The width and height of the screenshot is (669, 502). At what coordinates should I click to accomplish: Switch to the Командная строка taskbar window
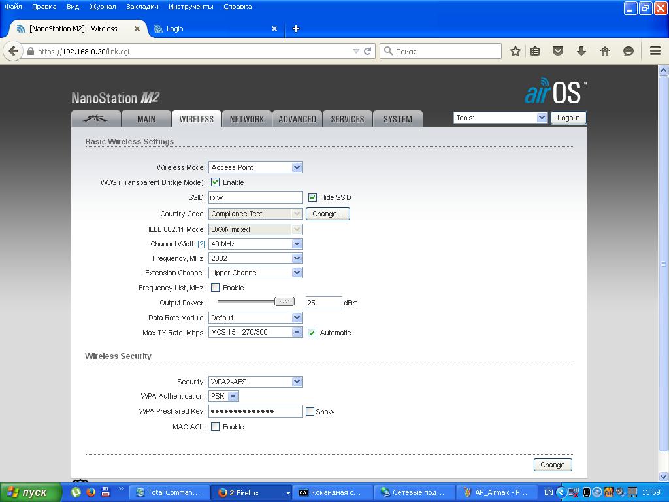(334, 493)
